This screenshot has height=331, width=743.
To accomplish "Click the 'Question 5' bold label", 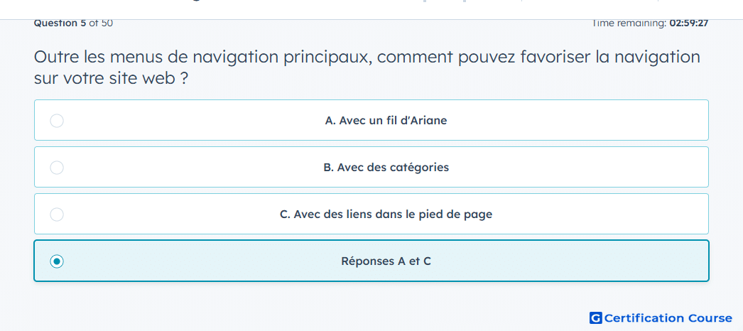I will coord(60,23).
